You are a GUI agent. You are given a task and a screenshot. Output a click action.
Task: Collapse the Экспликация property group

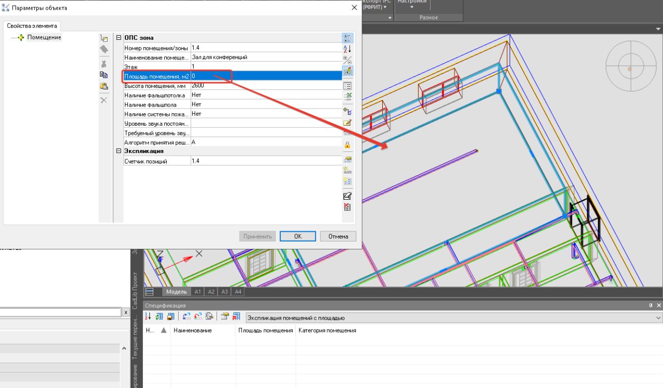(119, 151)
